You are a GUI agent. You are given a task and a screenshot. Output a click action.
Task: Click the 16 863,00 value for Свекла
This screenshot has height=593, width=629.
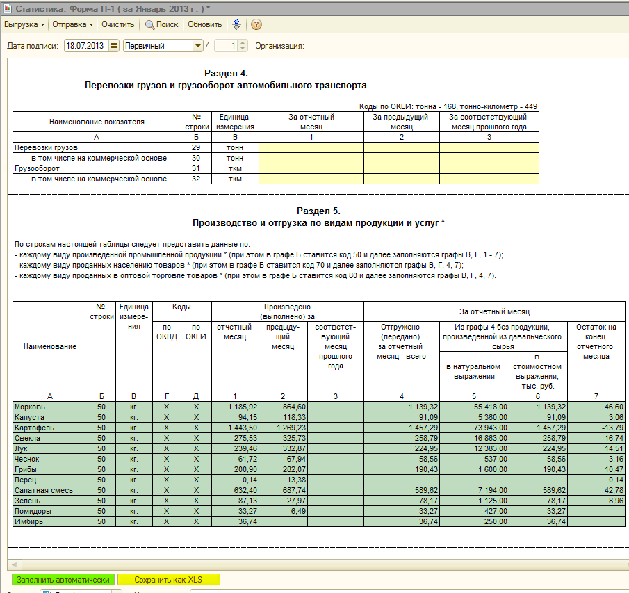[474, 438]
